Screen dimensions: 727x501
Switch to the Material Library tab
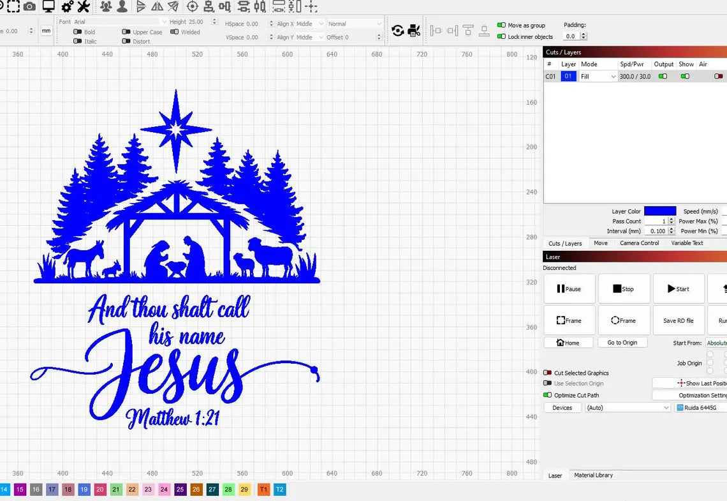(x=593, y=475)
